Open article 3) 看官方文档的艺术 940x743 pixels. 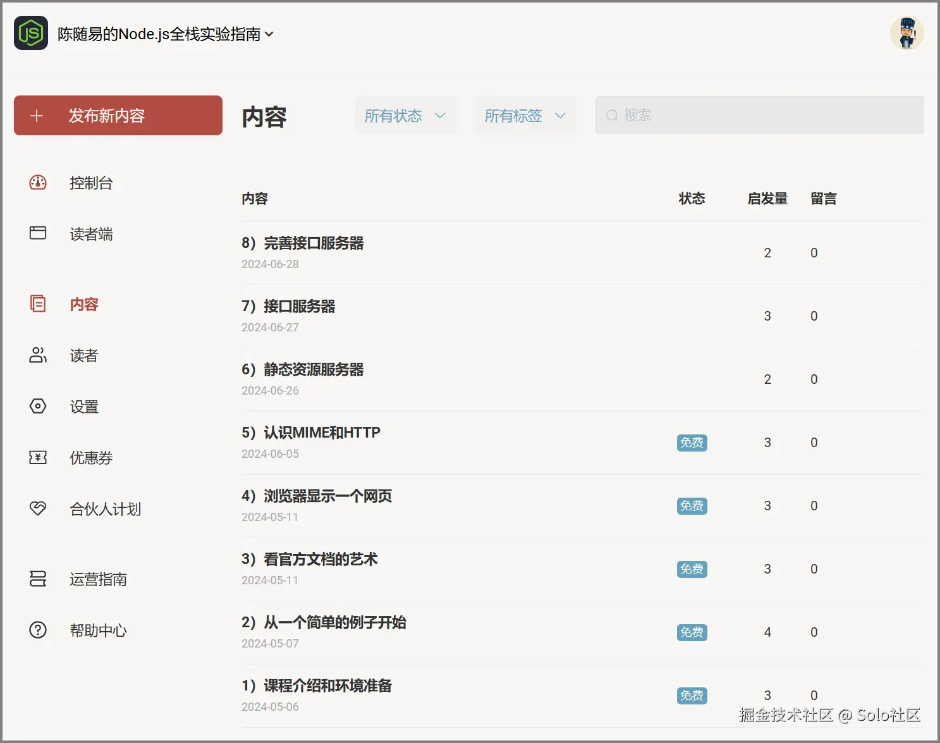[x=310, y=559]
